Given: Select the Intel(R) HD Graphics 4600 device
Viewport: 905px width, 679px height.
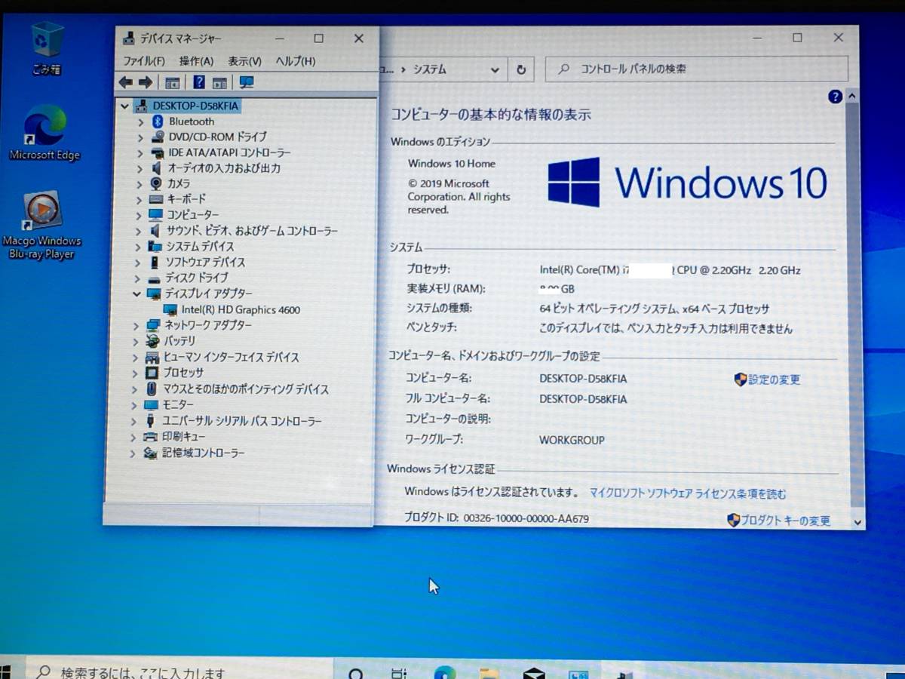Looking at the screenshot, I should tap(241, 310).
